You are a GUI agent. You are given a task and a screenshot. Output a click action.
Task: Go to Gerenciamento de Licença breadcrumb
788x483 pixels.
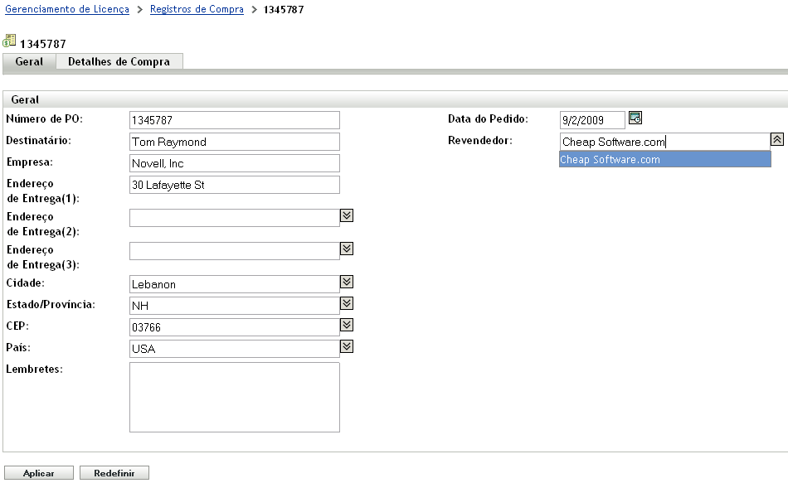coord(67,10)
